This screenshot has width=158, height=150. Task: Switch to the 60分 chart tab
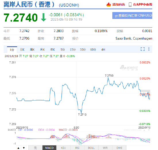pos(93,50)
